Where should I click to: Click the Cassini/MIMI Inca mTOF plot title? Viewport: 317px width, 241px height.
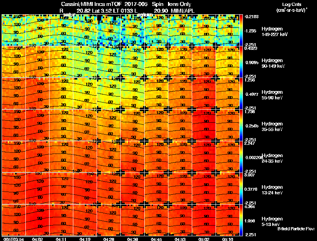(91, 4)
